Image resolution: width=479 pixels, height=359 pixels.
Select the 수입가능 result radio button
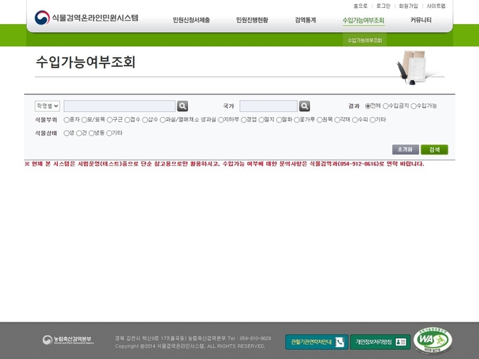[413, 106]
